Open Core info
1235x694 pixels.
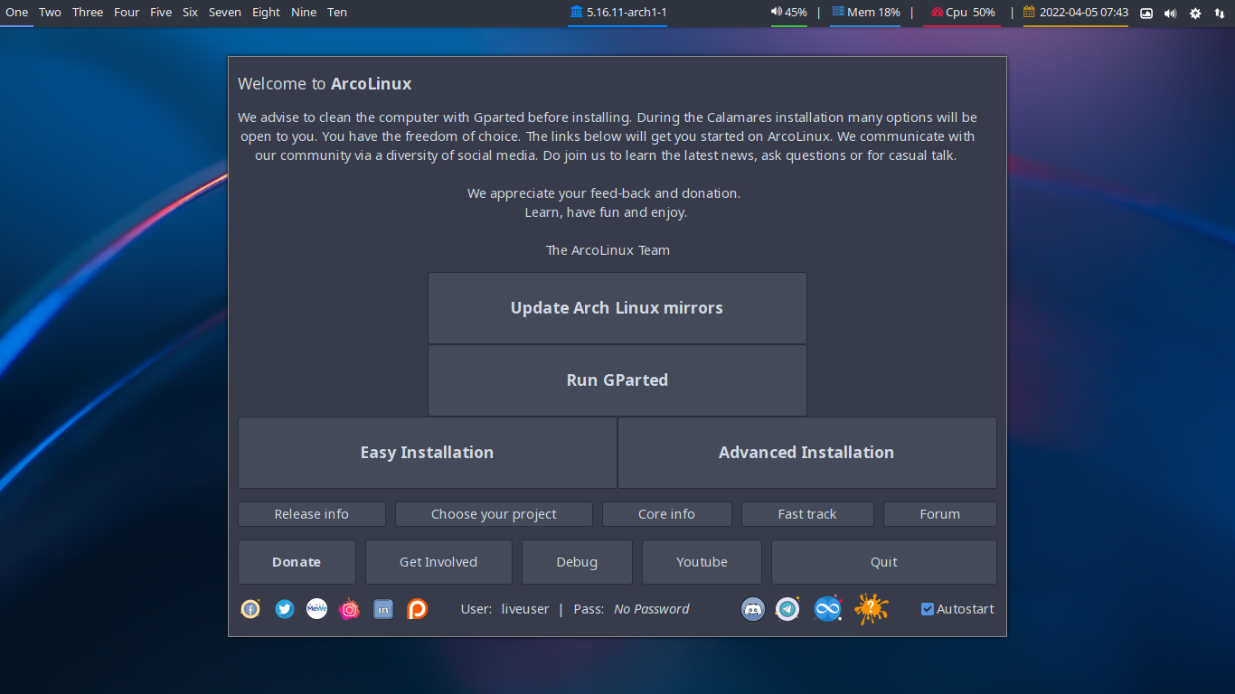tap(667, 514)
